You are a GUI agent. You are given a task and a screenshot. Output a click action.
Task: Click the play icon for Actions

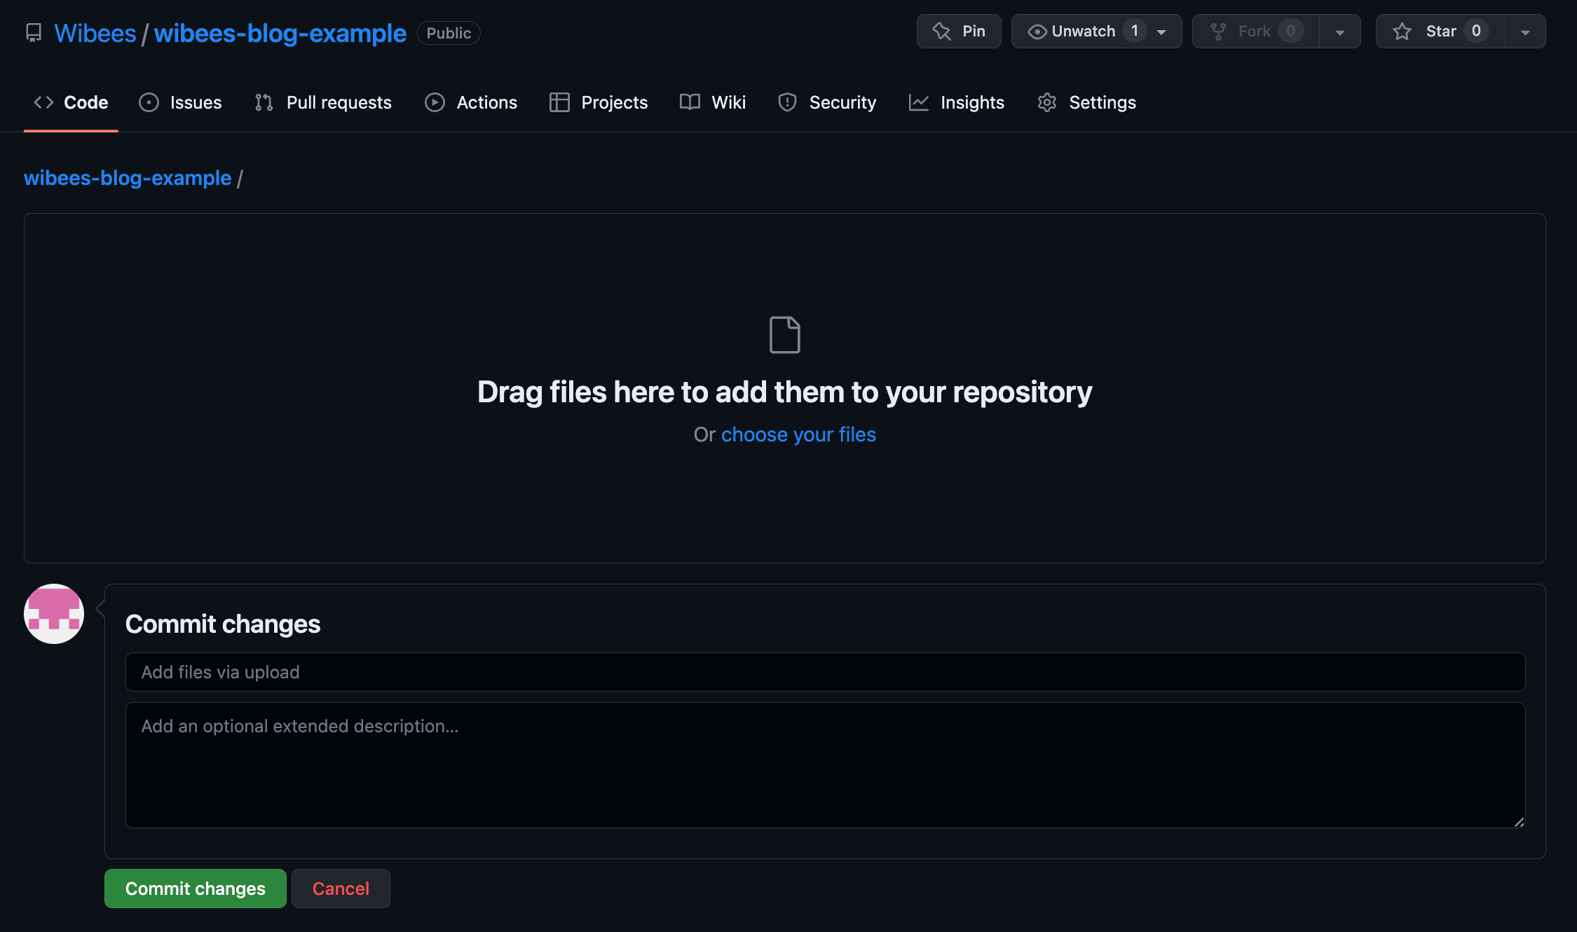pyautogui.click(x=435, y=102)
